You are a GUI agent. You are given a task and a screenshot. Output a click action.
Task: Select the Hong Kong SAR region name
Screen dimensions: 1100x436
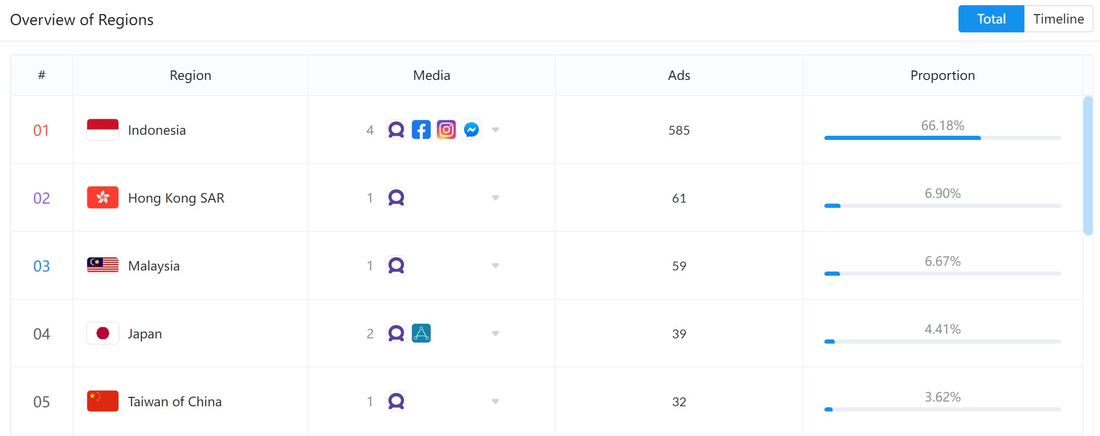pos(176,198)
